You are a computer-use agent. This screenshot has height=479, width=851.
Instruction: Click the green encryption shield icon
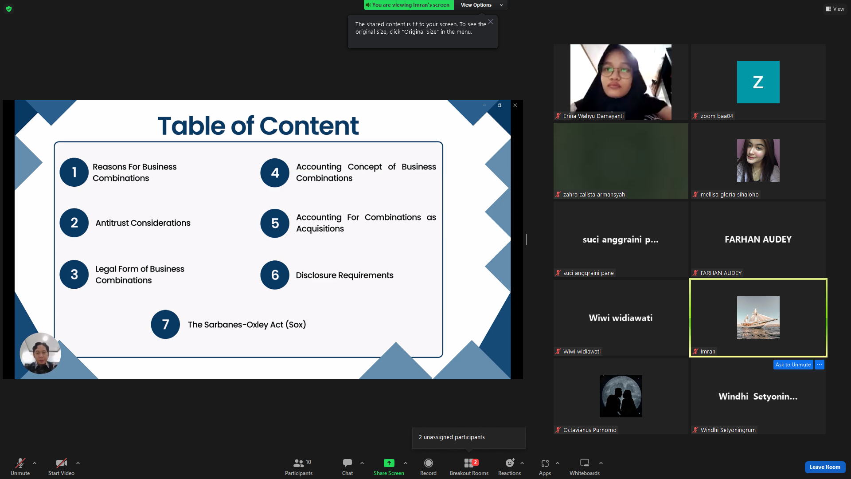(x=9, y=9)
